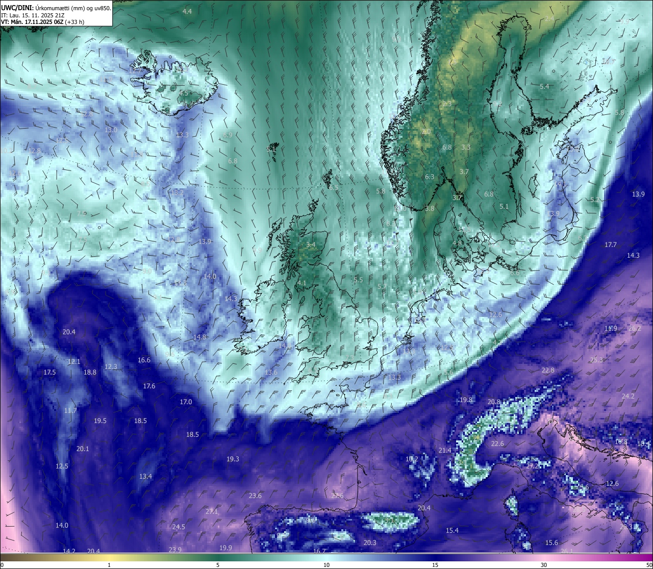Click the 3.4 value over Scotland

click(311, 245)
